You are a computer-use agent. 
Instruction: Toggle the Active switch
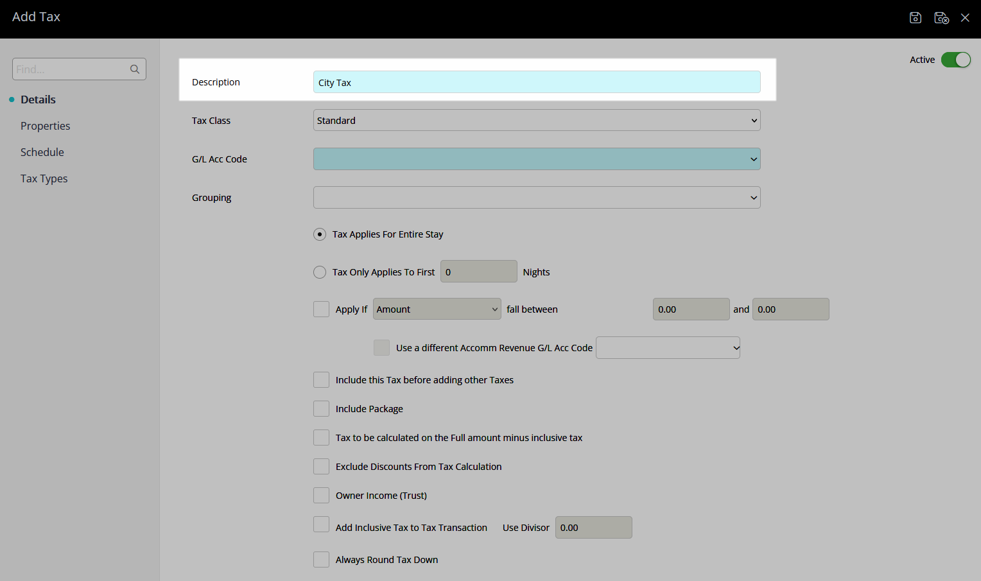coord(956,60)
